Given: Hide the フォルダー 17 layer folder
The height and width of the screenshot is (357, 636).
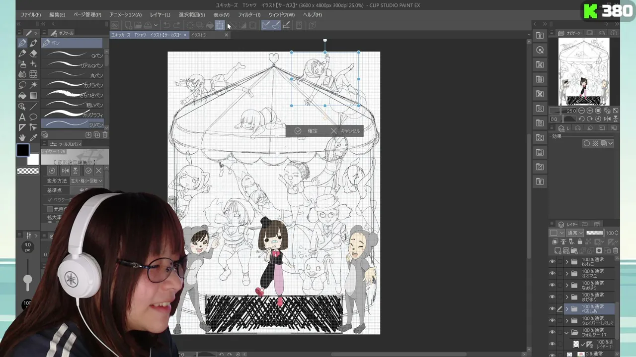Looking at the screenshot, I should coord(552,332).
